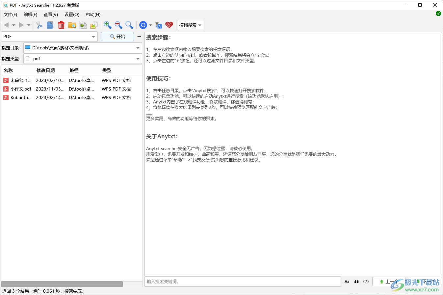Open the 帮助(H) menu

pyautogui.click(x=93, y=14)
